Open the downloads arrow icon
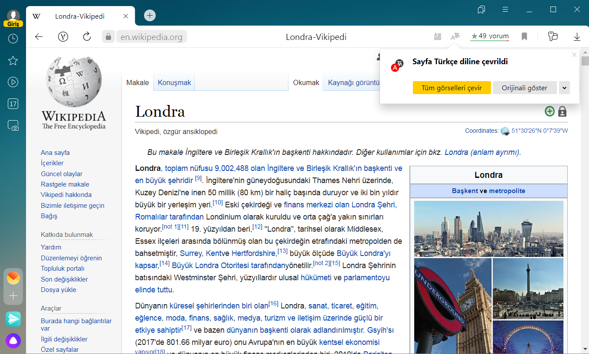589x354 pixels. pyautogui.click(x=577, y=37)
